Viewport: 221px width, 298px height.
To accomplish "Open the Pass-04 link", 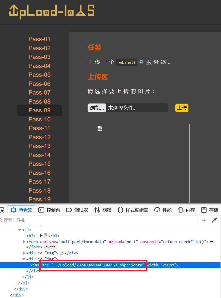I will click(40, 66).
